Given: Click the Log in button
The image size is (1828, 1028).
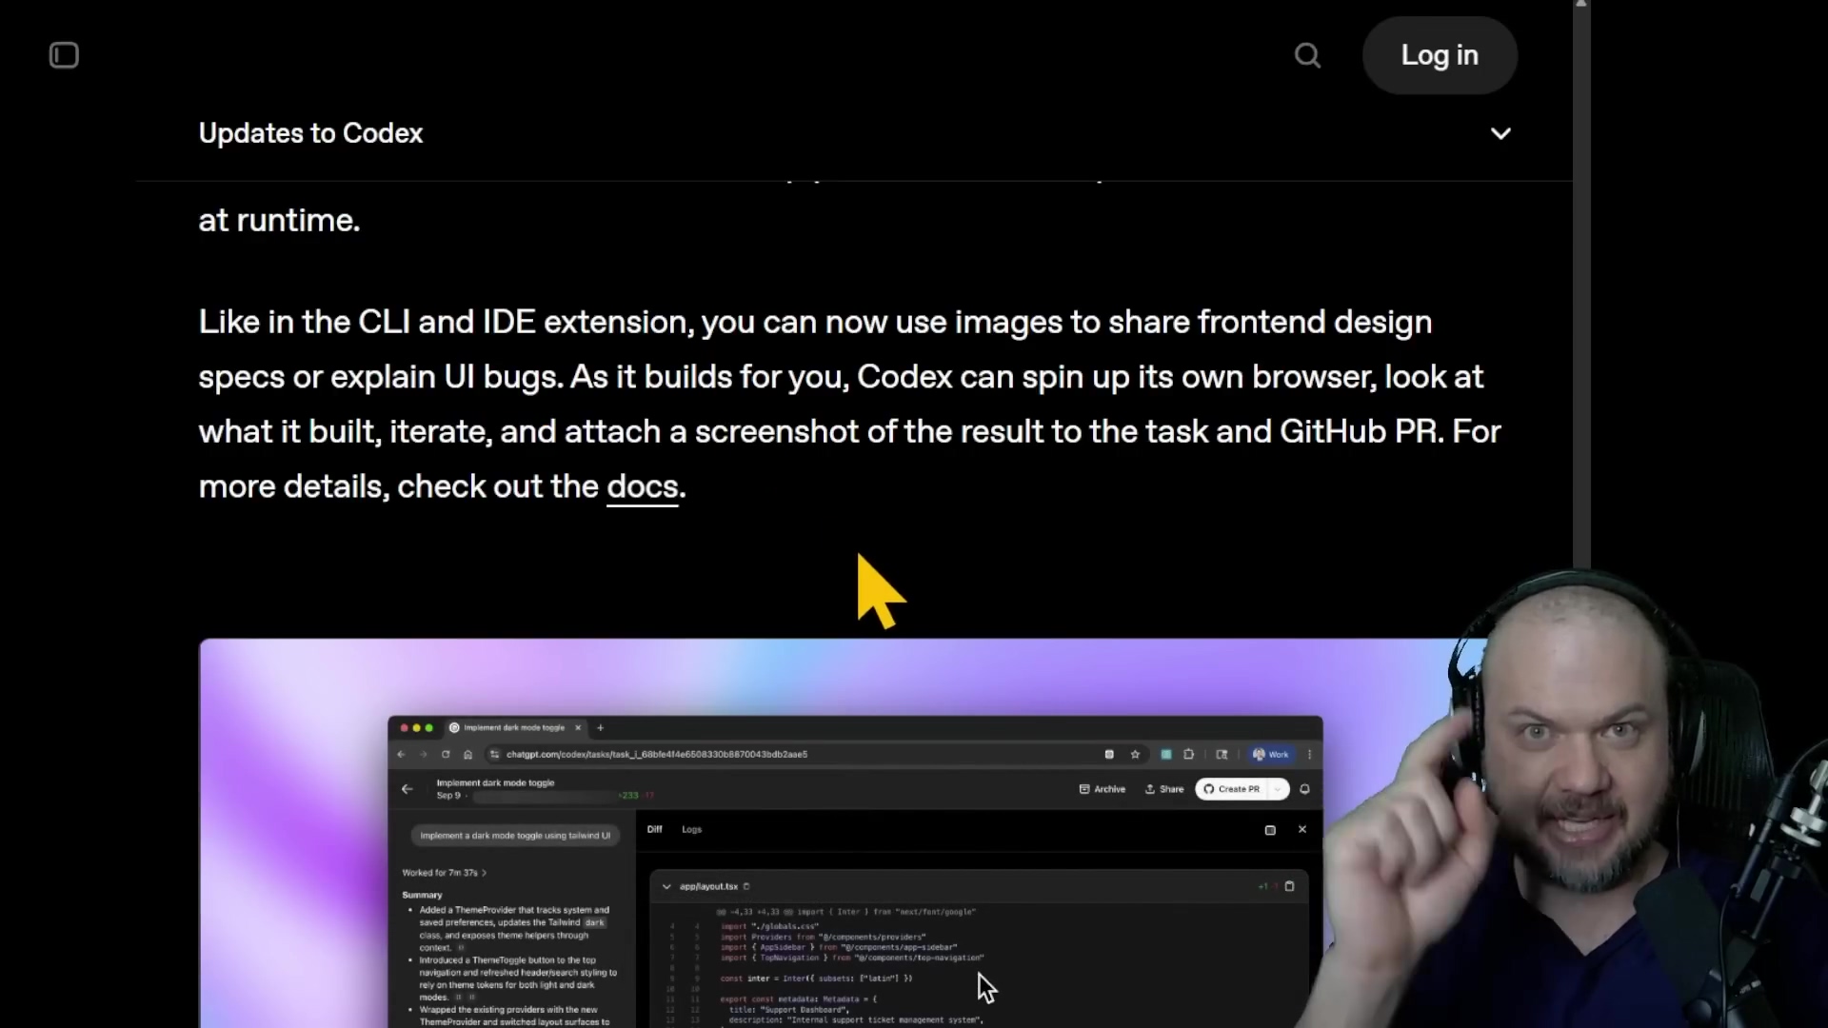Looking at the screenshot, I should (x=1440, y=55).
